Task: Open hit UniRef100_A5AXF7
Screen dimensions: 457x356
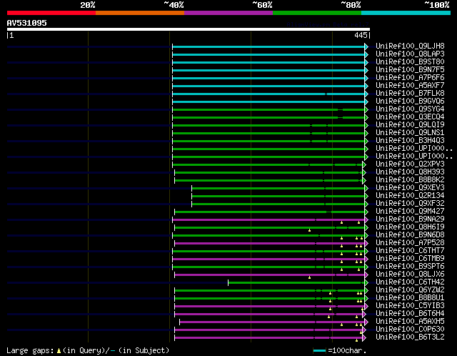Action: (x=410, y=86)
